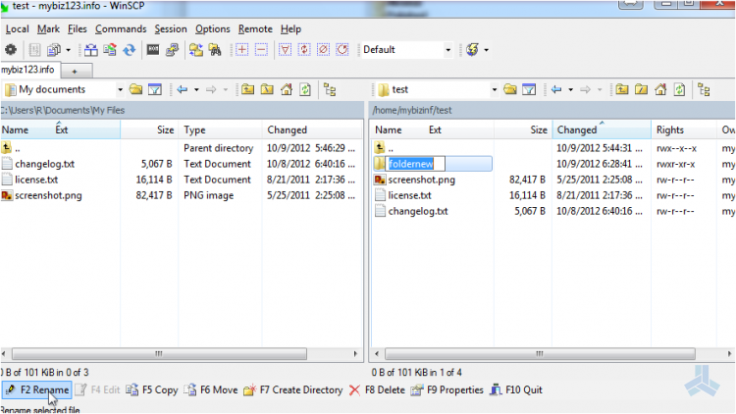Click the Synchronize toolbar icon
736x414 pixels.
click(x=110, y=50)
